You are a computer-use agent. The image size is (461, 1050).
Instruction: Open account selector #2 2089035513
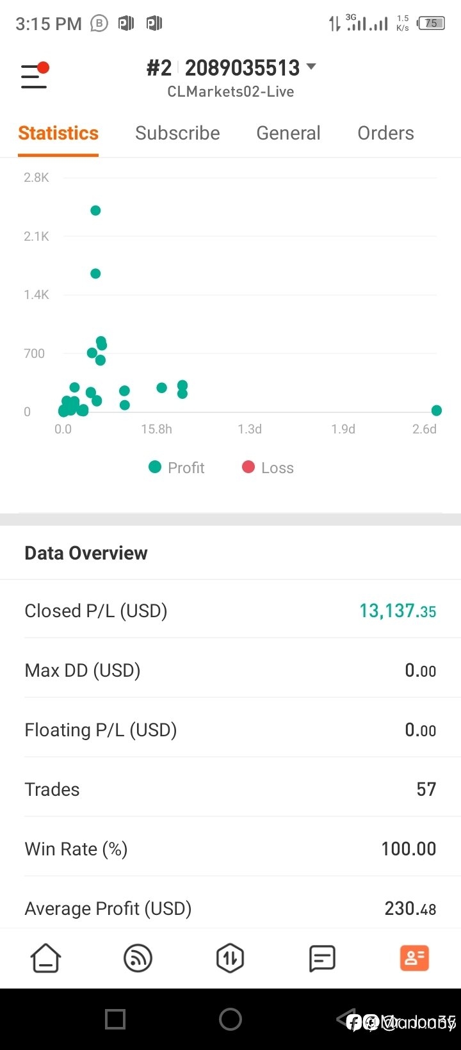[x=230, y=67]
